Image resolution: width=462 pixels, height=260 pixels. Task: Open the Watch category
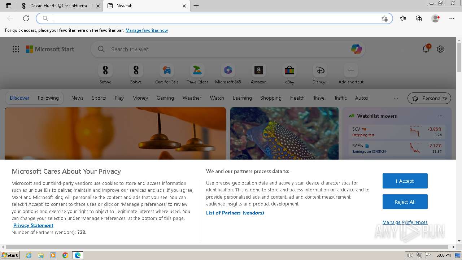pos(217,98)
